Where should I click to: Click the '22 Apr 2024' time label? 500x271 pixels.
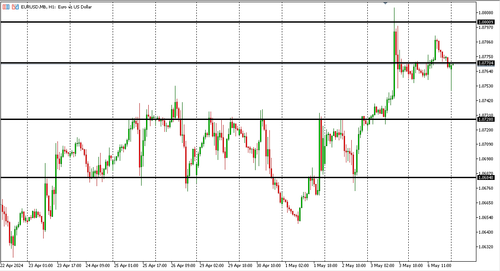(12, 266)
